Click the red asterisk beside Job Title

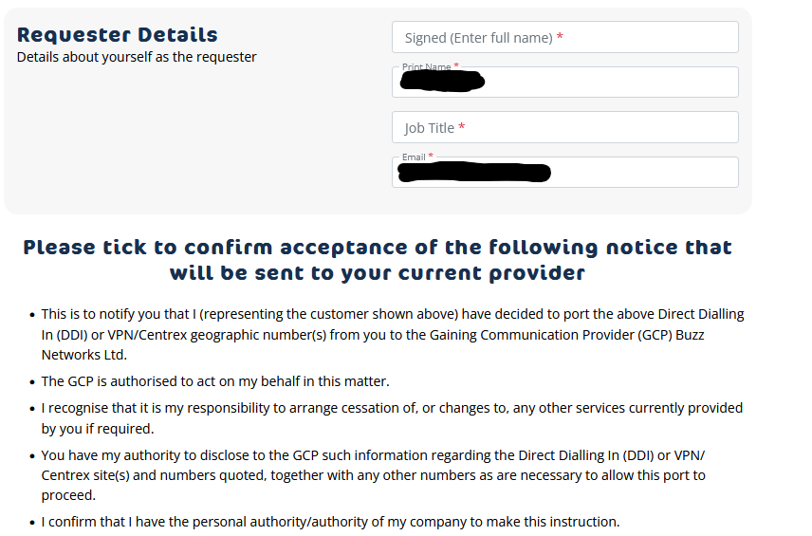coord(462,128)
